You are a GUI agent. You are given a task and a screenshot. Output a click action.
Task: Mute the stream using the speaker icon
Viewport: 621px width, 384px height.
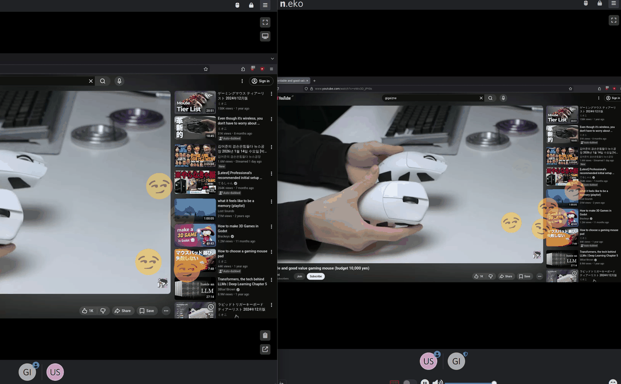(437, 382)
